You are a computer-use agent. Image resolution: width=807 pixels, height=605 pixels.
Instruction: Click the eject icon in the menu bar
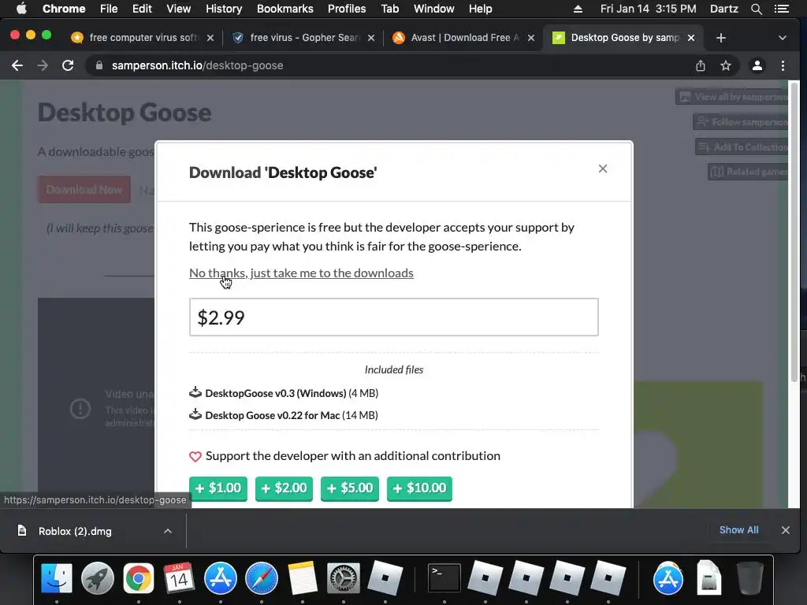tap(578, 9)
